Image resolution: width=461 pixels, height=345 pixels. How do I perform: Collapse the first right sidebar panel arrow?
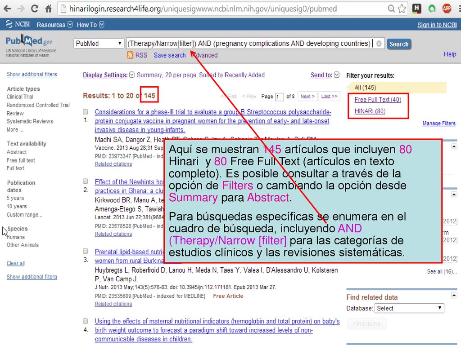coord(454,146)
